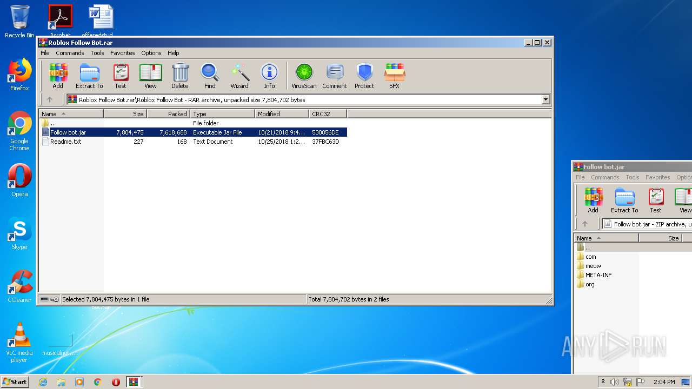Sort by the Name column header in Roblox Follow Bot.rar
The image size is (692, 389).
(x=71, y=114)
